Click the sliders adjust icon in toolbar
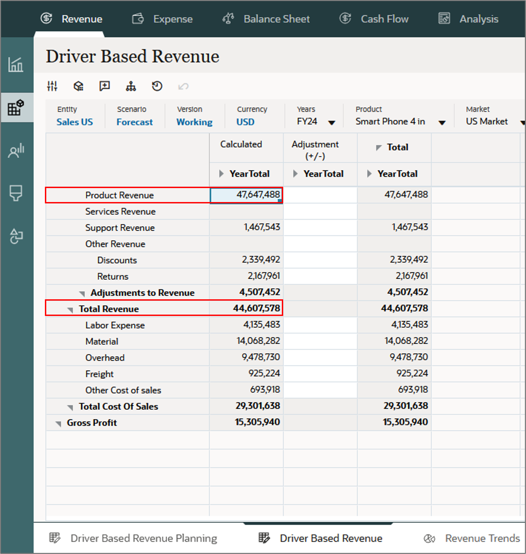Screen dimensions: 526x554 [x=52, y=86]
